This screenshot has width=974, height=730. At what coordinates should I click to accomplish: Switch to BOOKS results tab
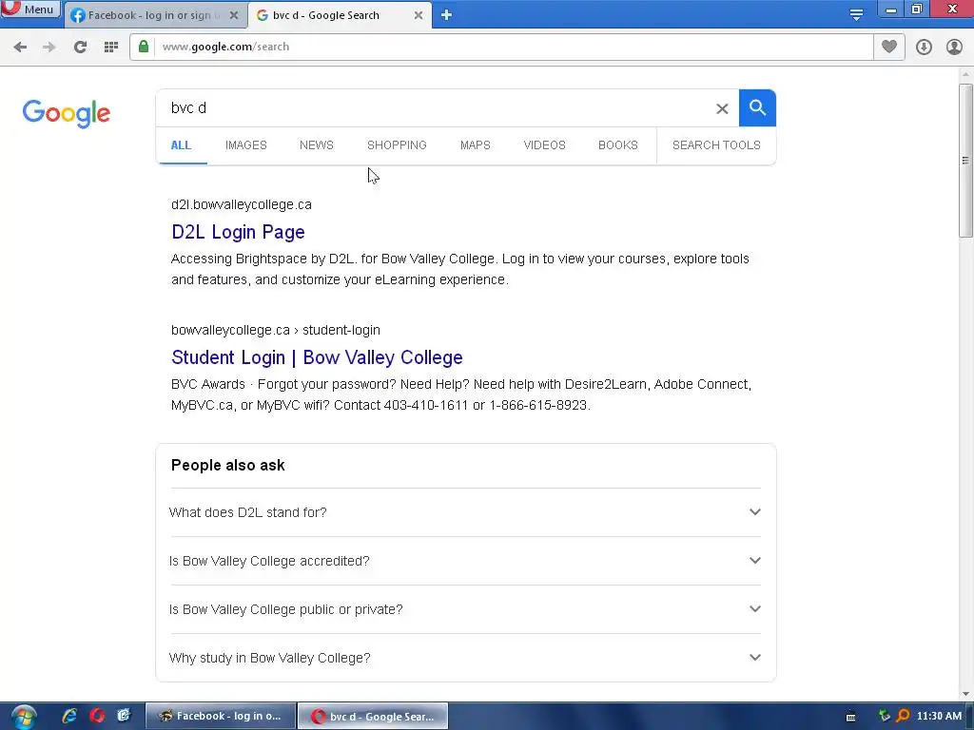(x=618, y=145)
